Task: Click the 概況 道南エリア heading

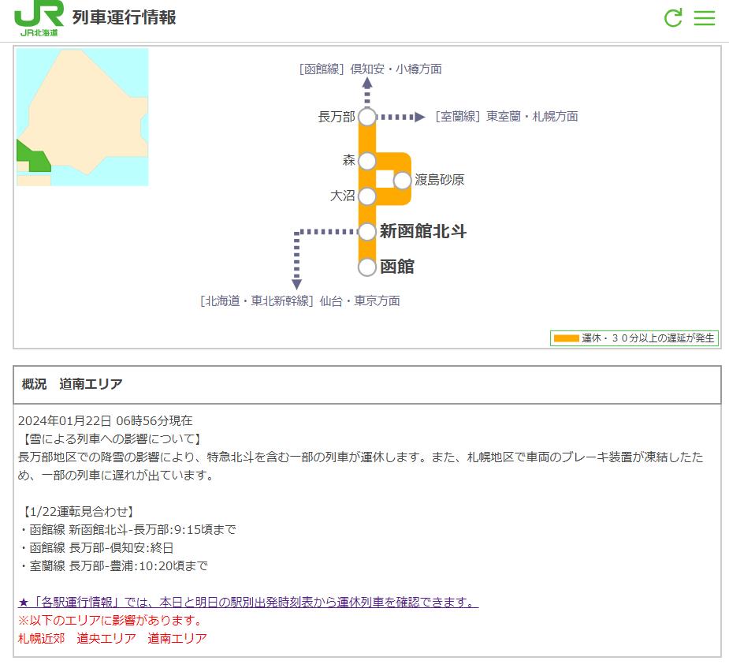Action: [72, 384]
